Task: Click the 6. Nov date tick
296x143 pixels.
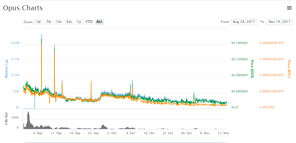Action: click(x=205, y=133)
